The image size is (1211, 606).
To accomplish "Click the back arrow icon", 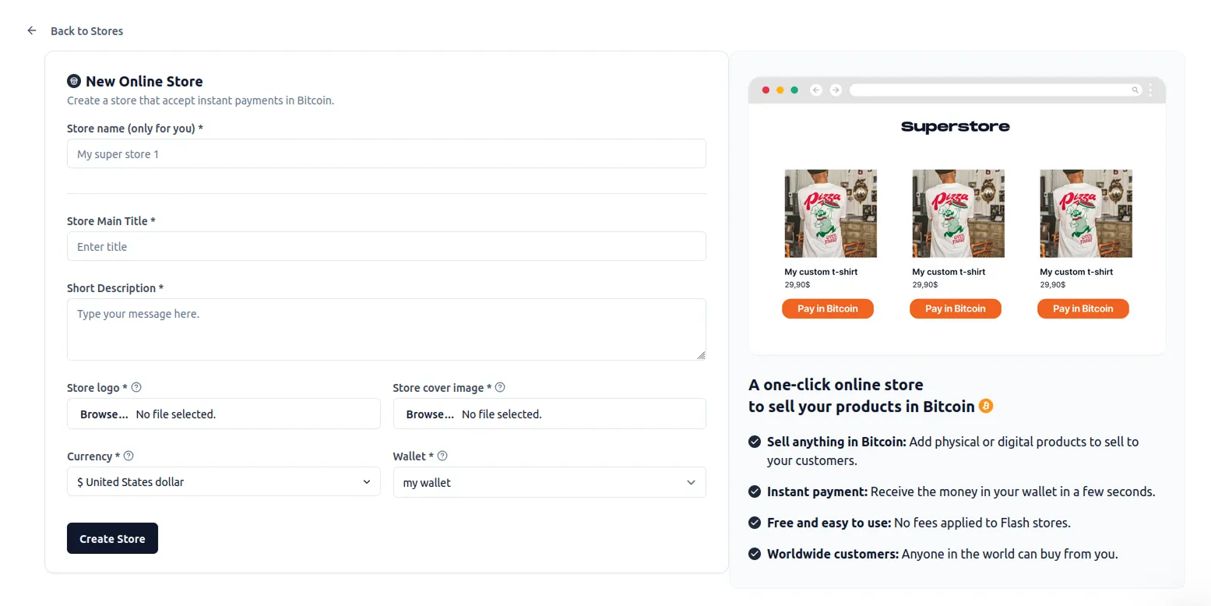I will tap(32, 30).
